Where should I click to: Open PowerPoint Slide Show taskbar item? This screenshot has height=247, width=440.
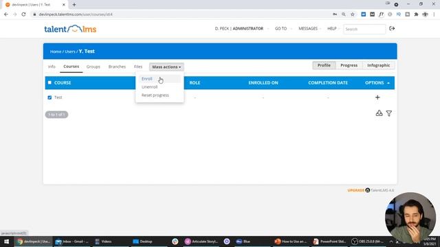[330, 242]
